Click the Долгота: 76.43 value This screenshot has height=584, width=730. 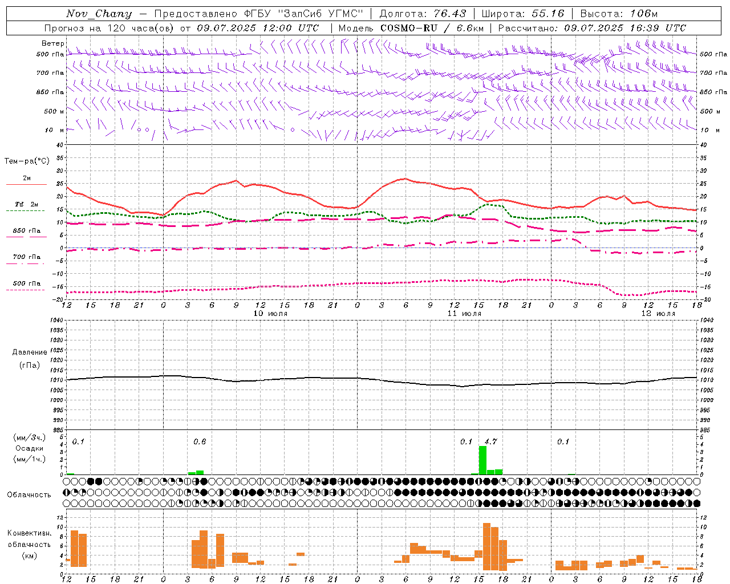point(423,14)
